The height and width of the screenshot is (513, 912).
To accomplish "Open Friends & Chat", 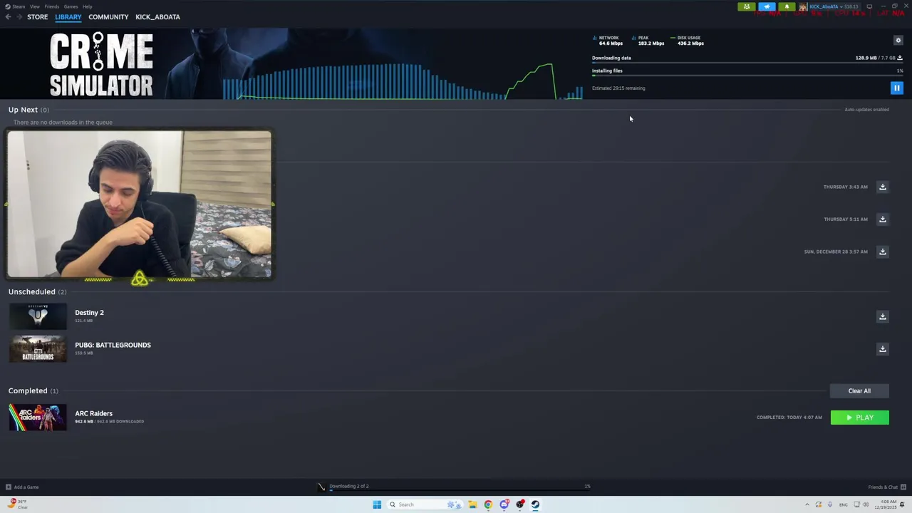I will click(x=886, y=487).
